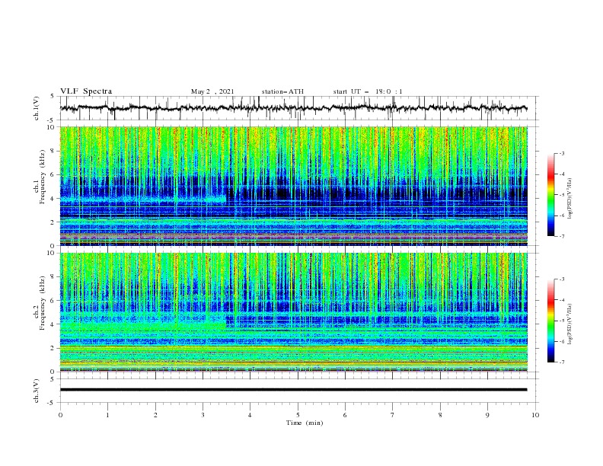603x466 pixels.
Task: Click the "ch.1(V)" waveform axis label
Action: tap(37, 108)
